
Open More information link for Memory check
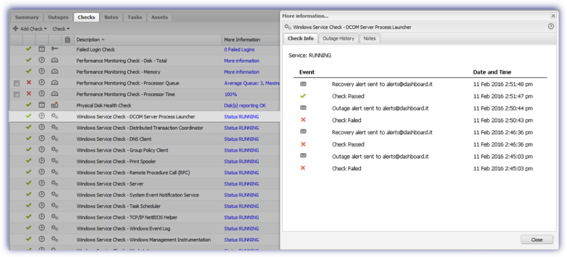[242, 72]
